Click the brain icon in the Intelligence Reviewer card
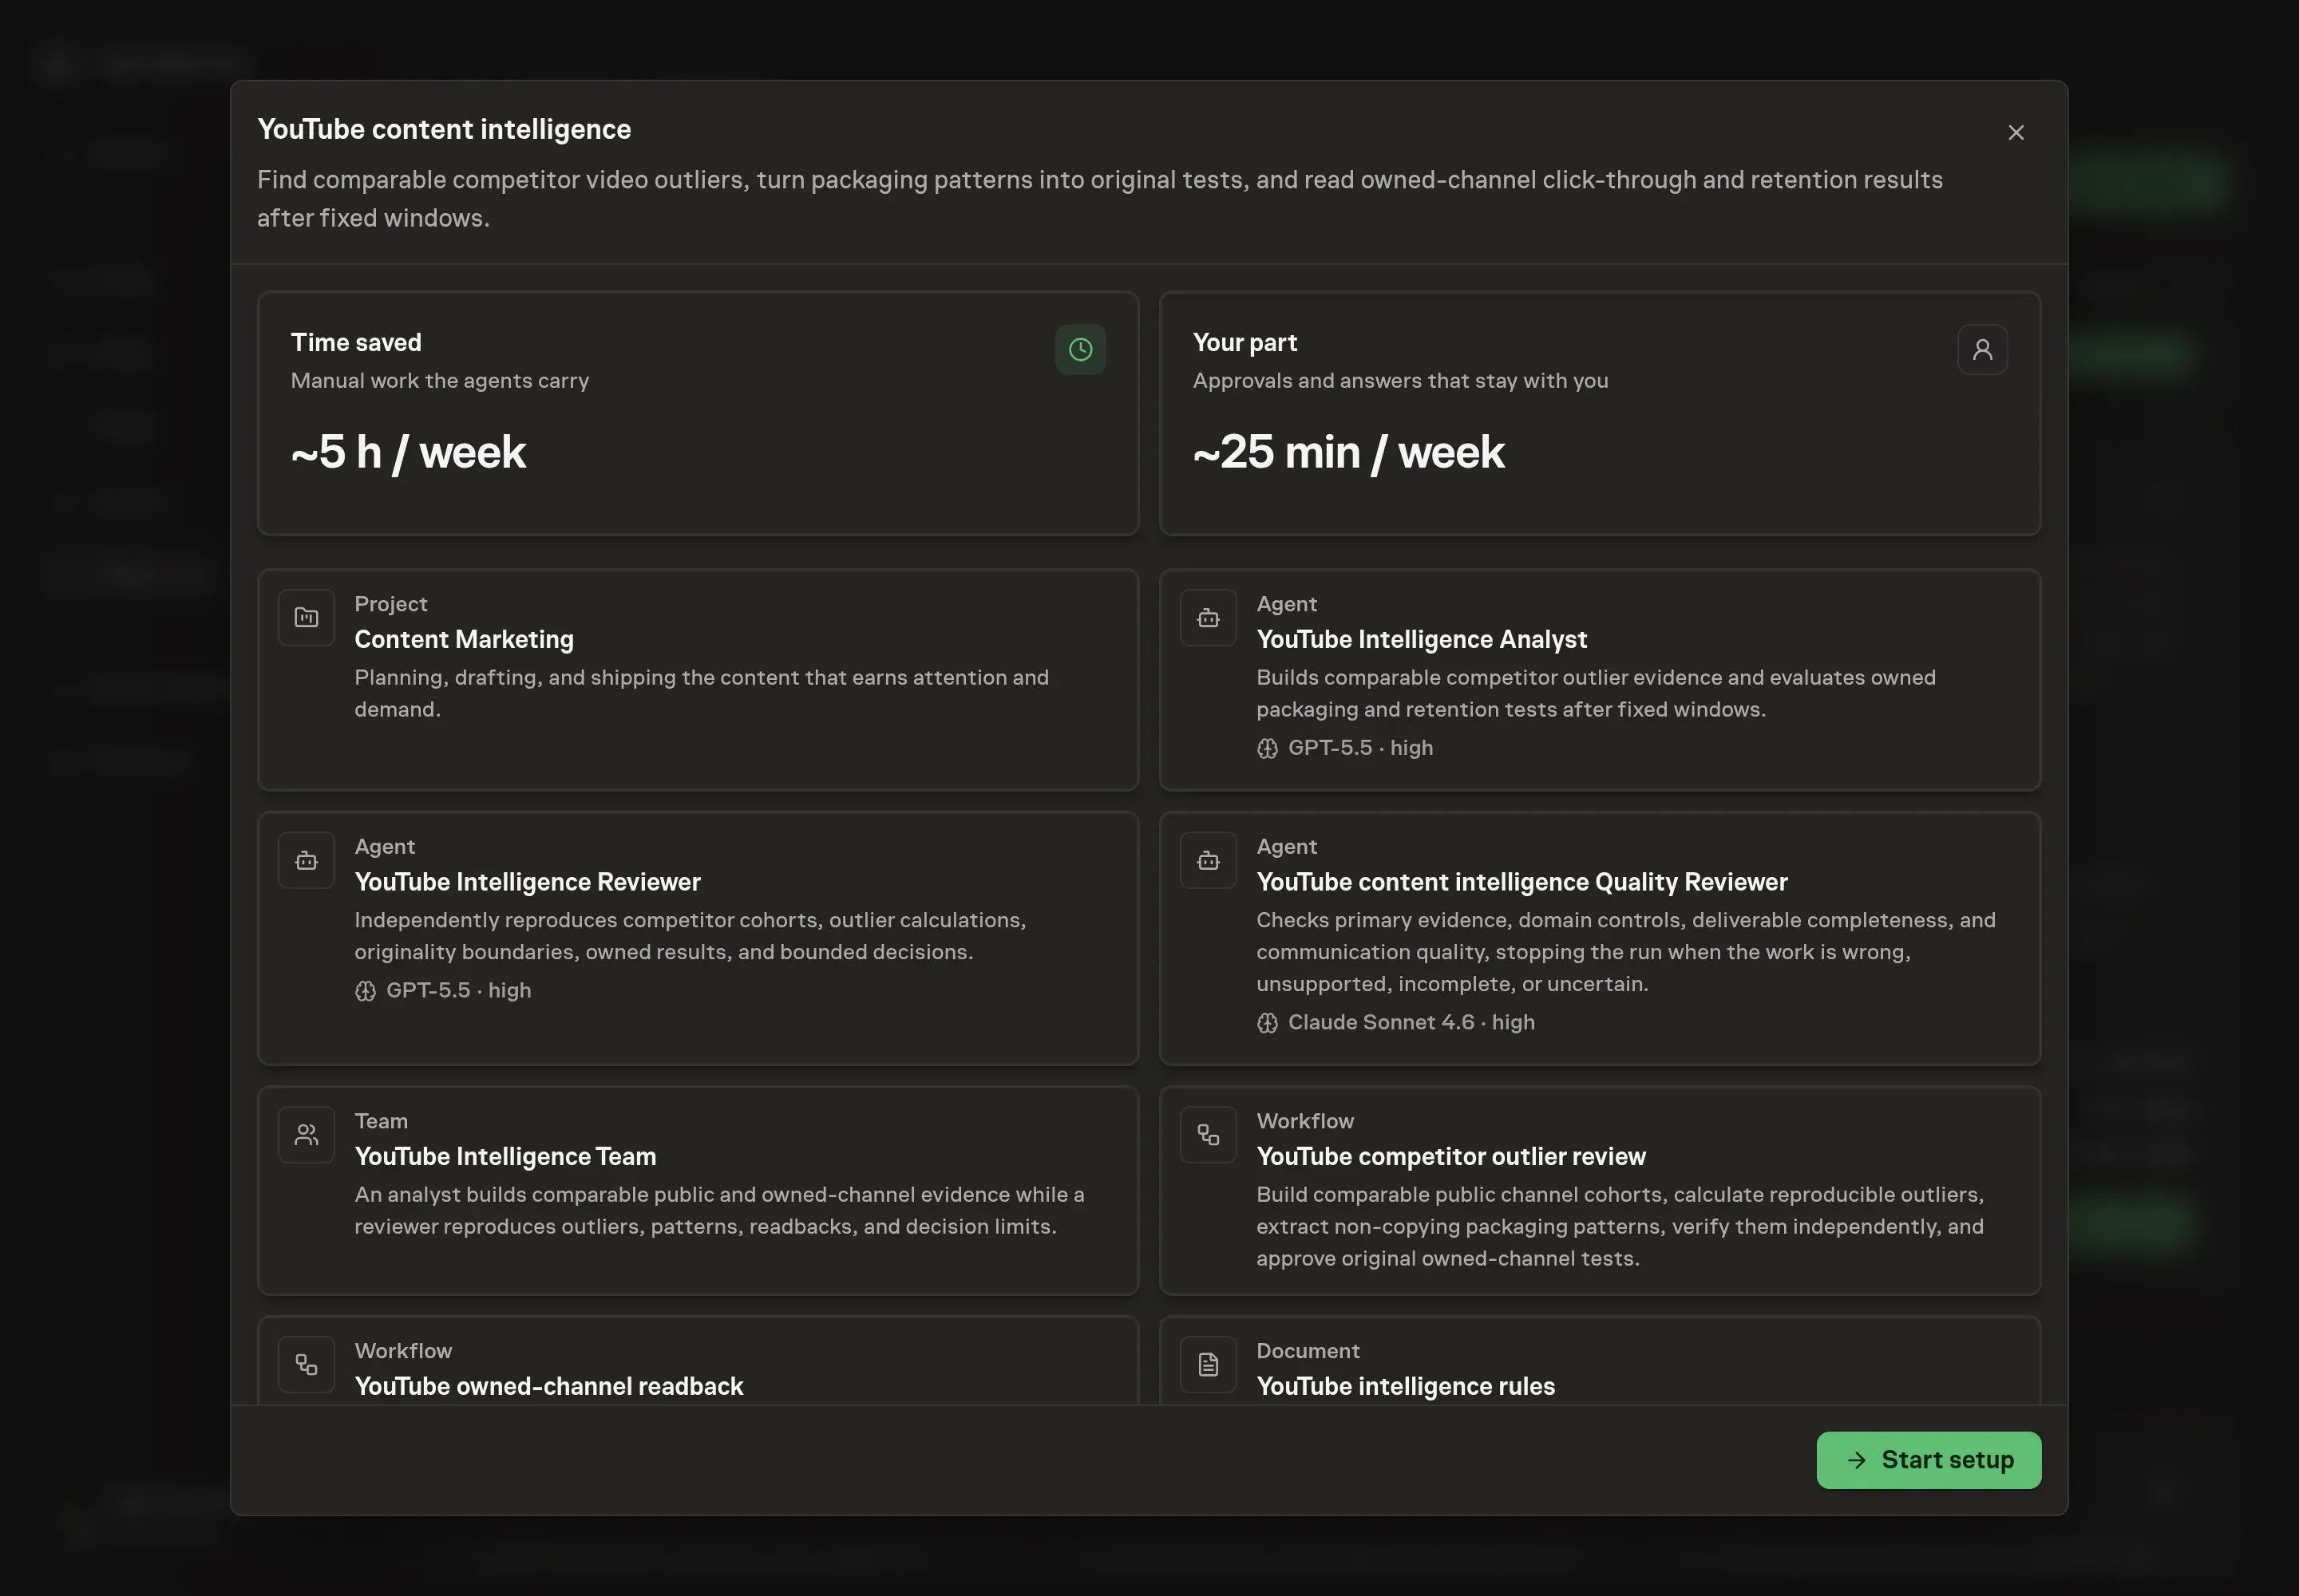 (x=365, y=991)
